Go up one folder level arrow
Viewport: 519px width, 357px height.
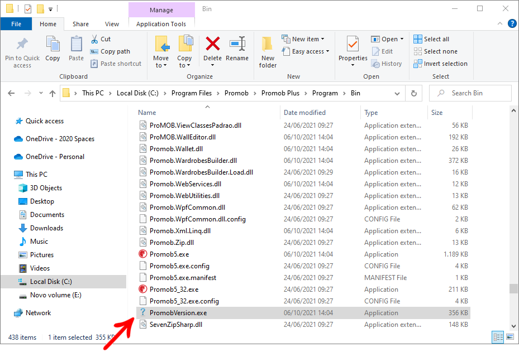(x=53, y=94)
